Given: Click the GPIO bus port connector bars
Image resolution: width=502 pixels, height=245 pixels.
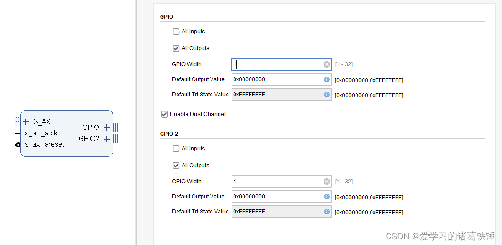Looking at the screenshot, I should (x=115, y=127).
